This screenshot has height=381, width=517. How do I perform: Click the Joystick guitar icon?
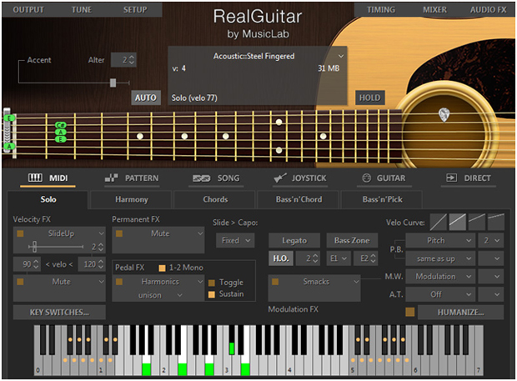tap(279, 178)
